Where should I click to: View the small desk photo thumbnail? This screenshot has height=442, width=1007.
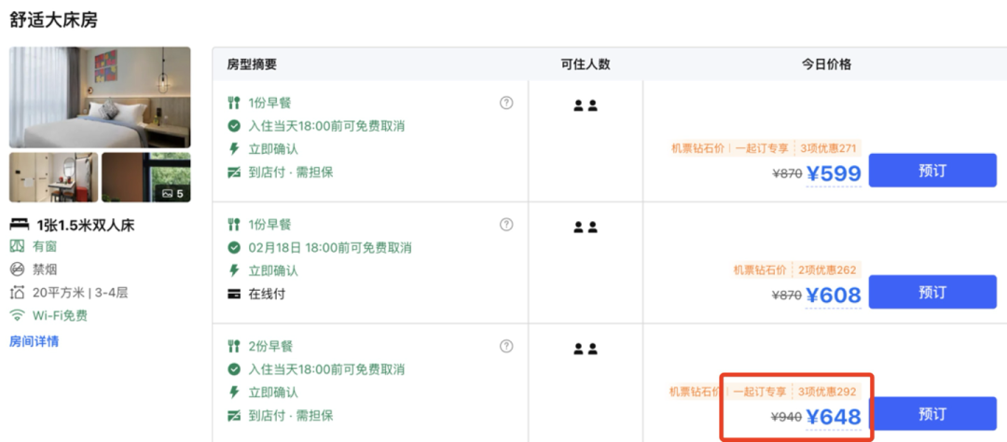(x=54, y=177)
